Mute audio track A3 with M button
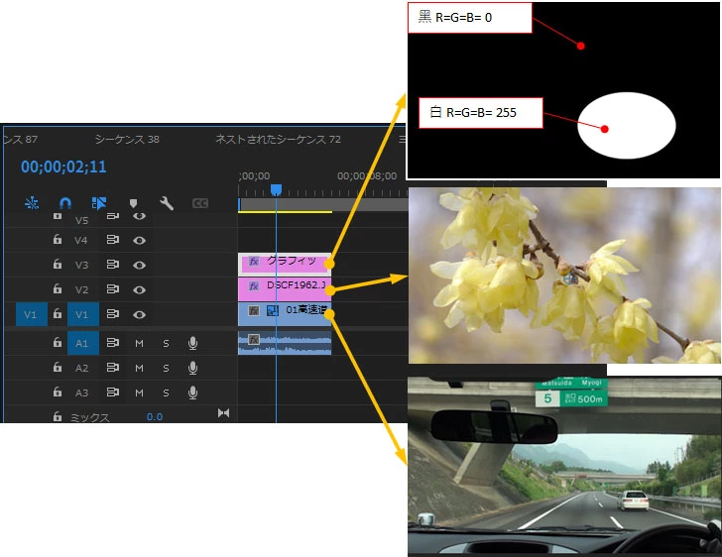722x557 pixels. click(x=139, y=393)
